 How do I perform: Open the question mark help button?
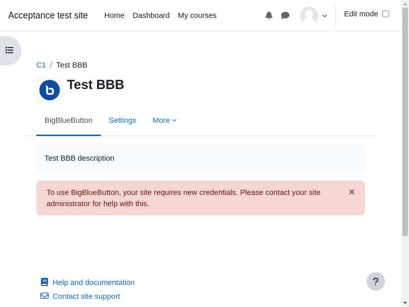[x=376, y=281]
